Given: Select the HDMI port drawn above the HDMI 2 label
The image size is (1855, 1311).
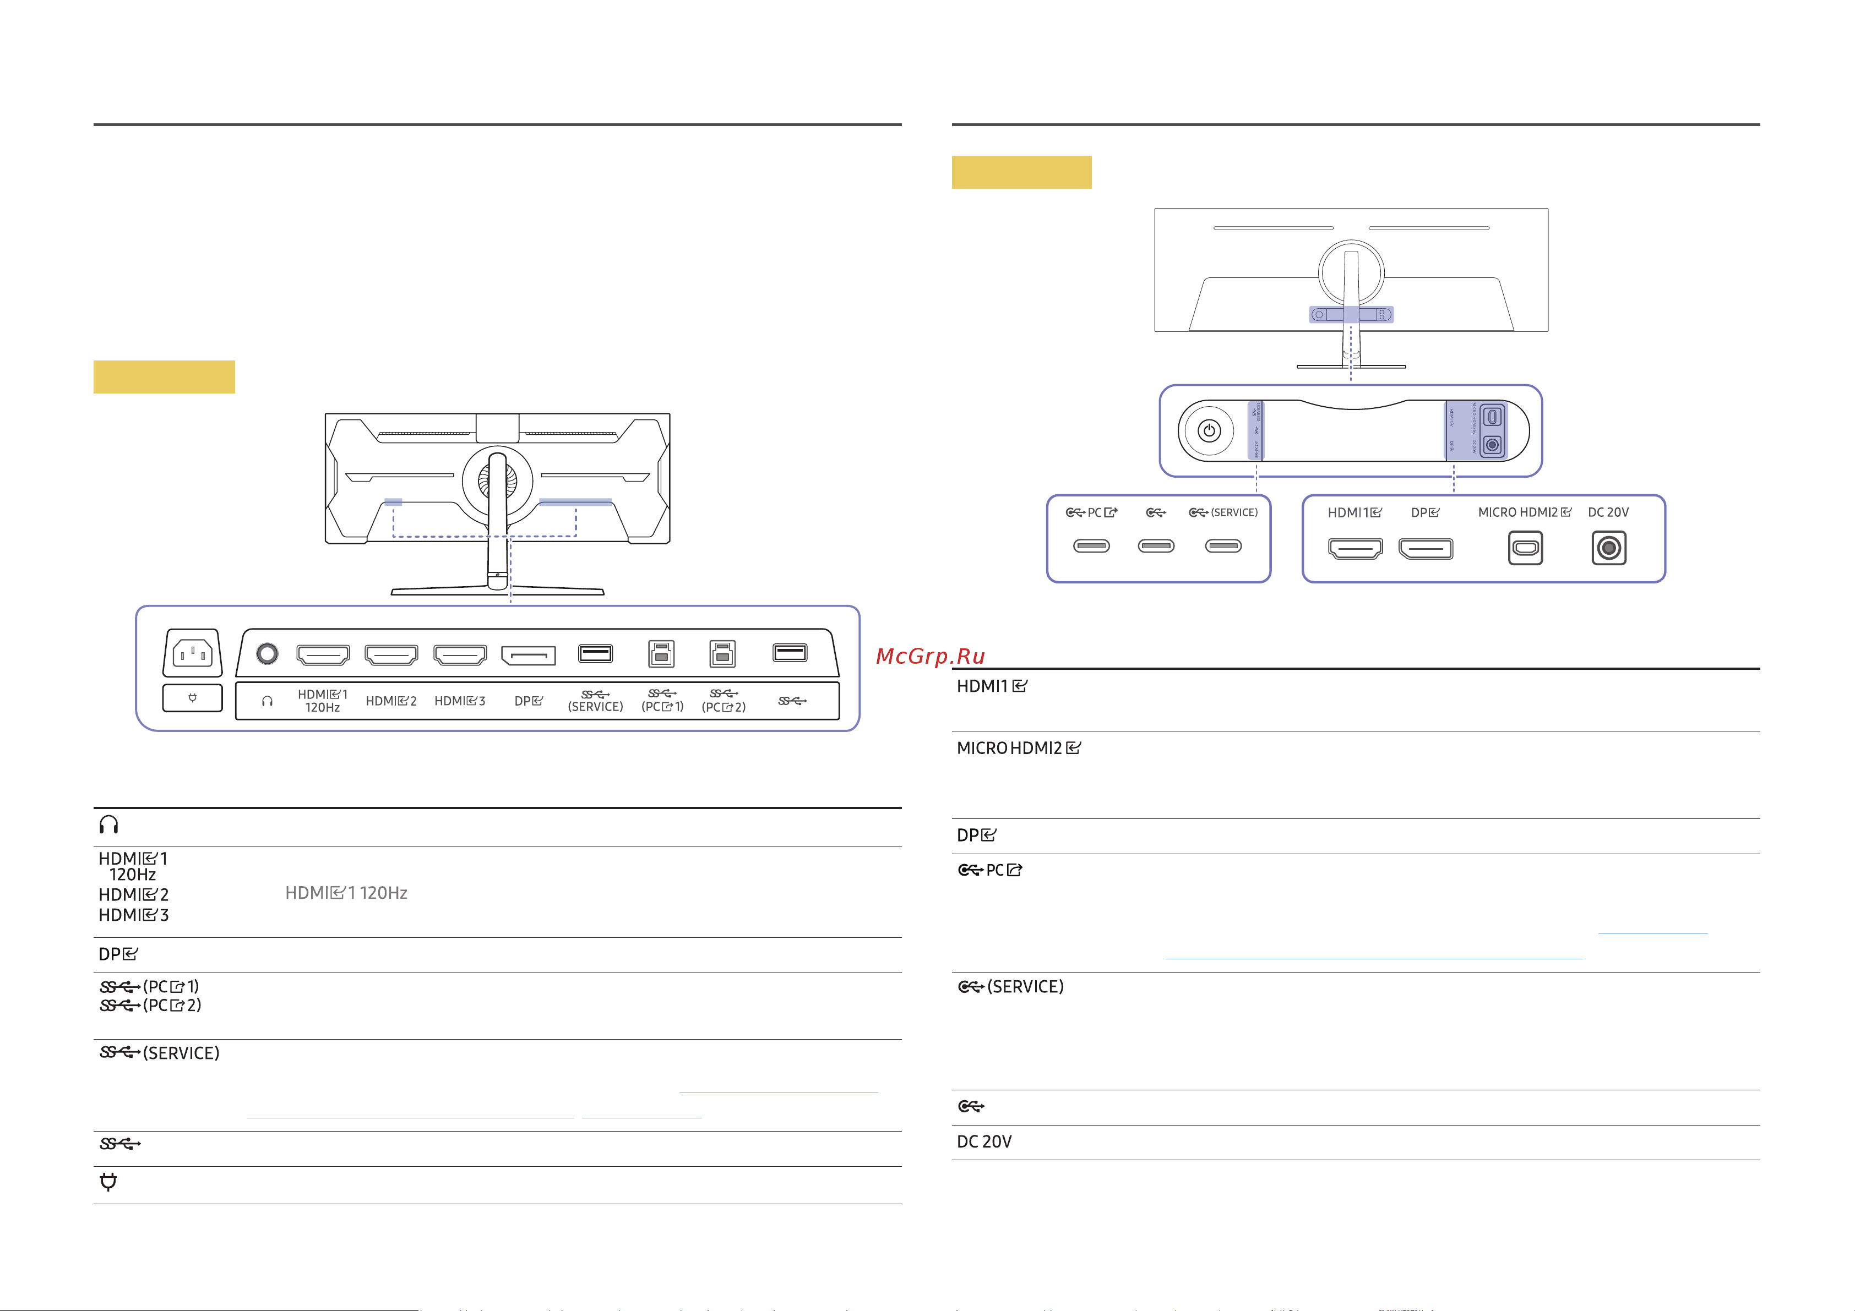Looking at the screenshot, I should click(x=391, y=654).
